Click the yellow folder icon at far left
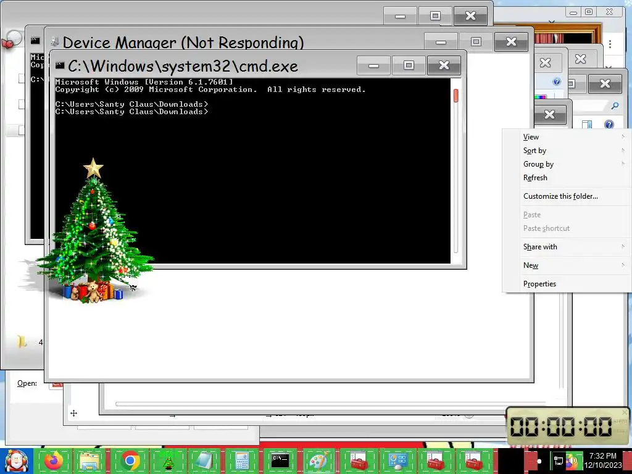Viewport: 632px width, 474px height. [x=22, y=341]
